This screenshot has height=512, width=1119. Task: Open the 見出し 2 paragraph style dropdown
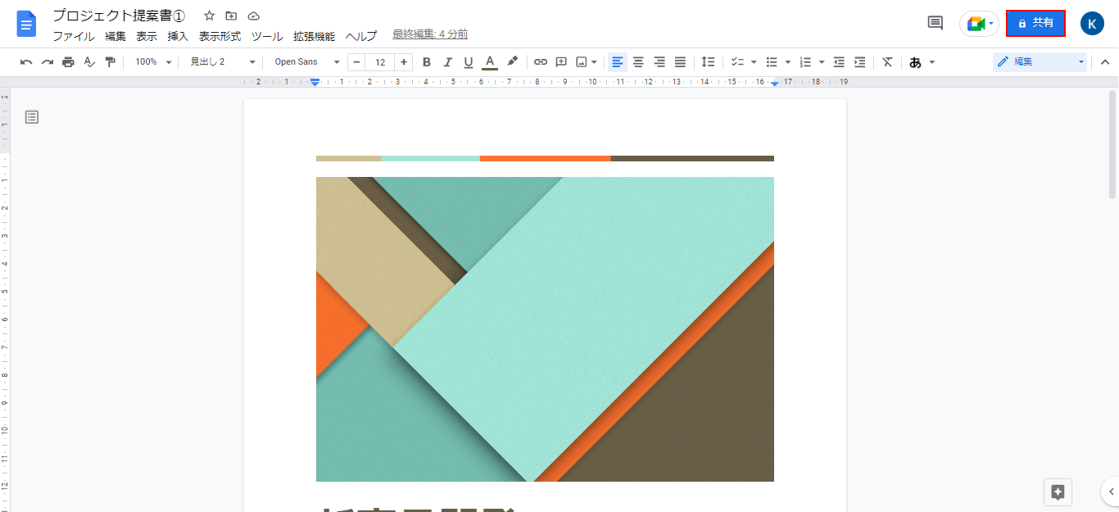[223, 61]
